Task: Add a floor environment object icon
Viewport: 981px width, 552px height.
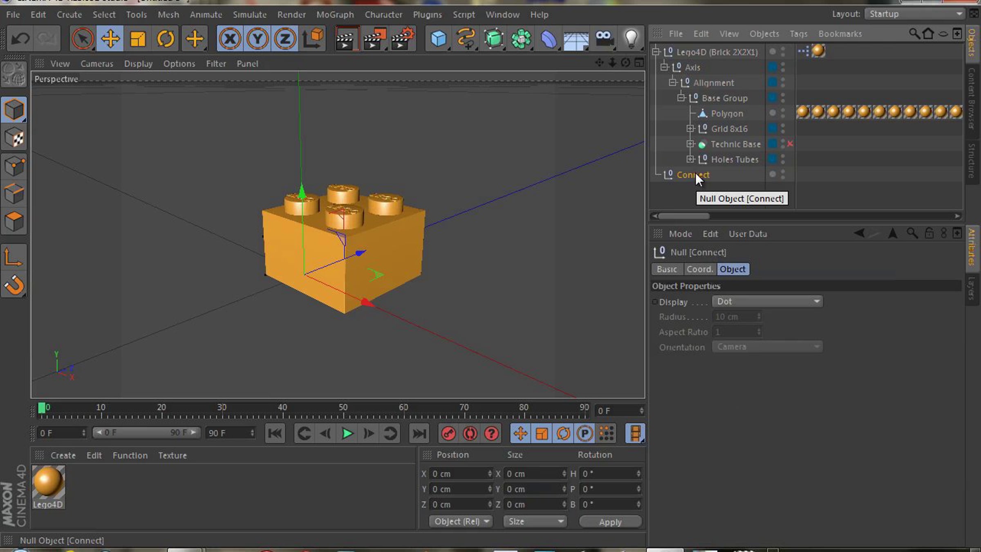Action: tap(576, 40)
